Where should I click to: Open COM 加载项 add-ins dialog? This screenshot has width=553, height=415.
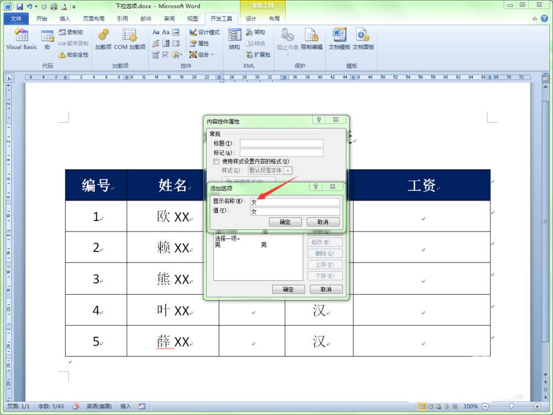tap(130, 39)
